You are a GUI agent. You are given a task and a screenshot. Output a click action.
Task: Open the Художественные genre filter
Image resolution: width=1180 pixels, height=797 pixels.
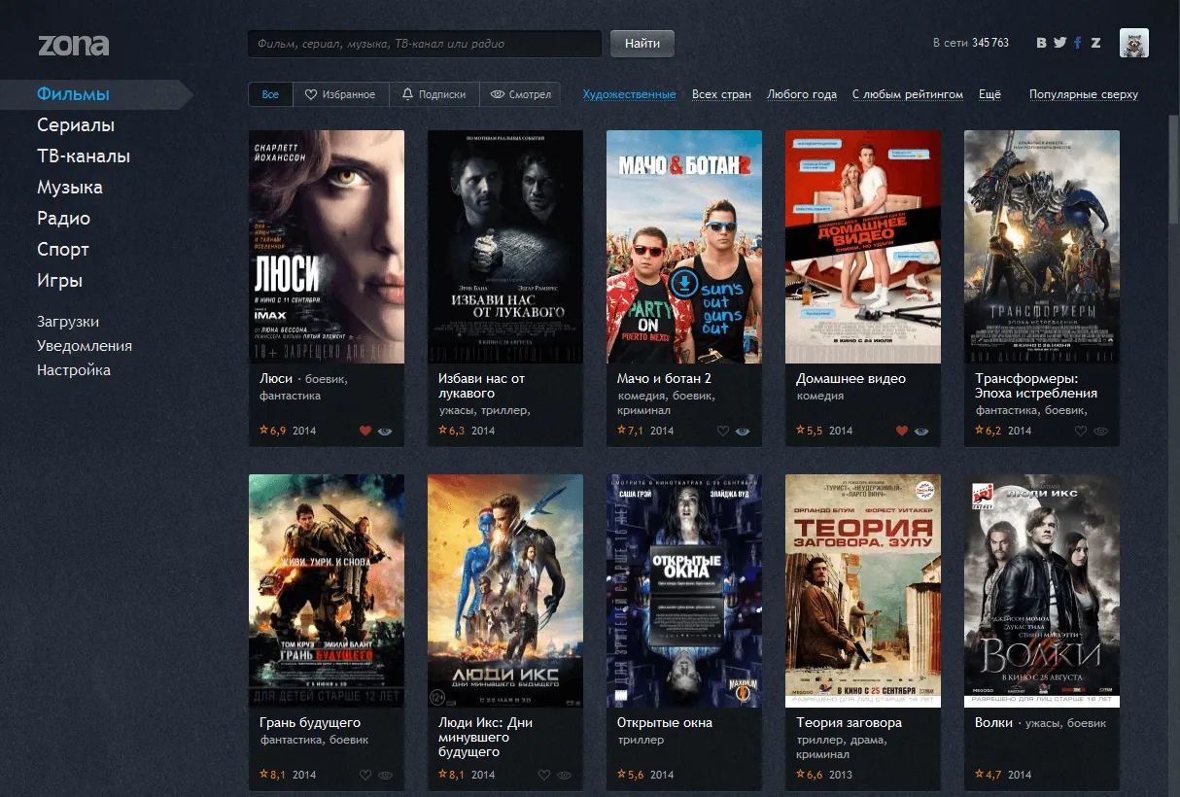coord(629,94)
